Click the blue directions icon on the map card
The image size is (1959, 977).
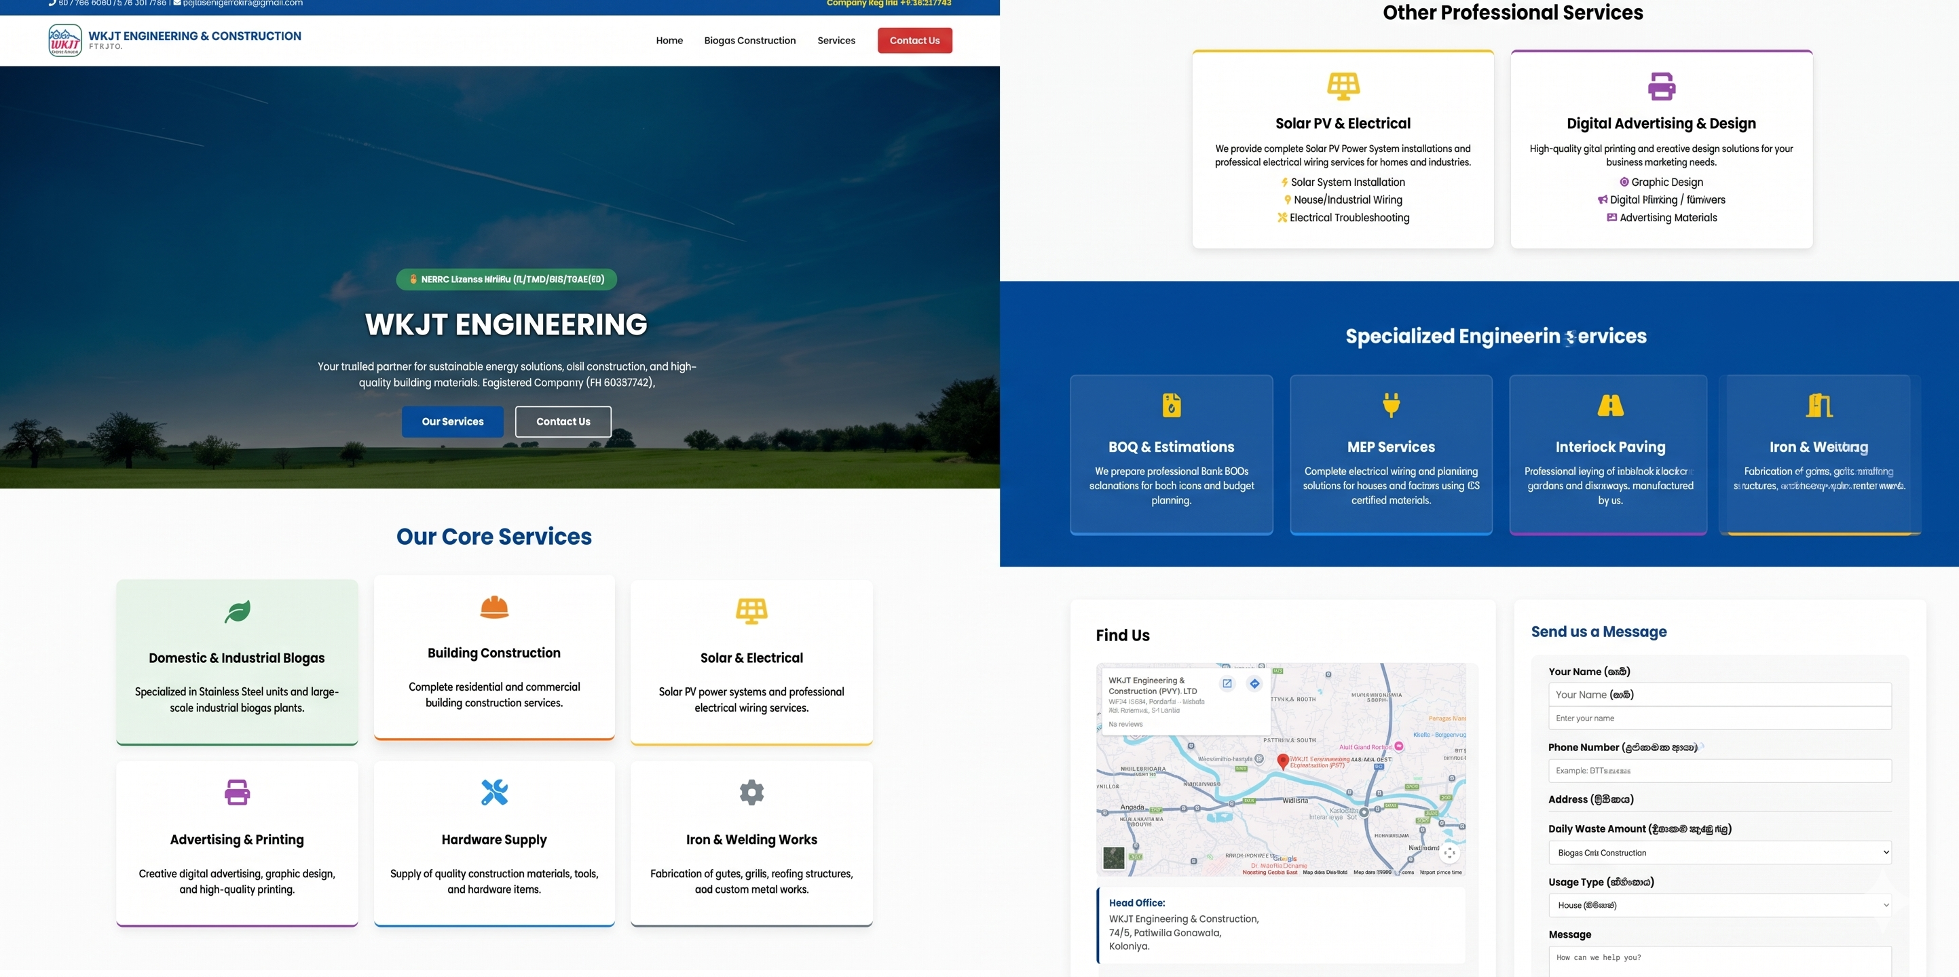(1255, 683)
